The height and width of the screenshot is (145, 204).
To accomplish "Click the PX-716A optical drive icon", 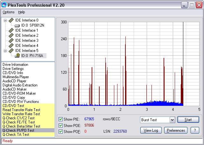I will point(17,55).
